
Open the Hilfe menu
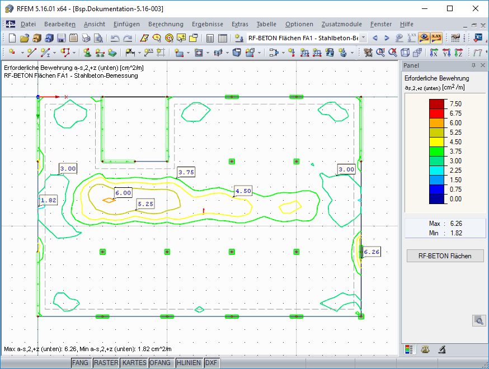point(407,24)
